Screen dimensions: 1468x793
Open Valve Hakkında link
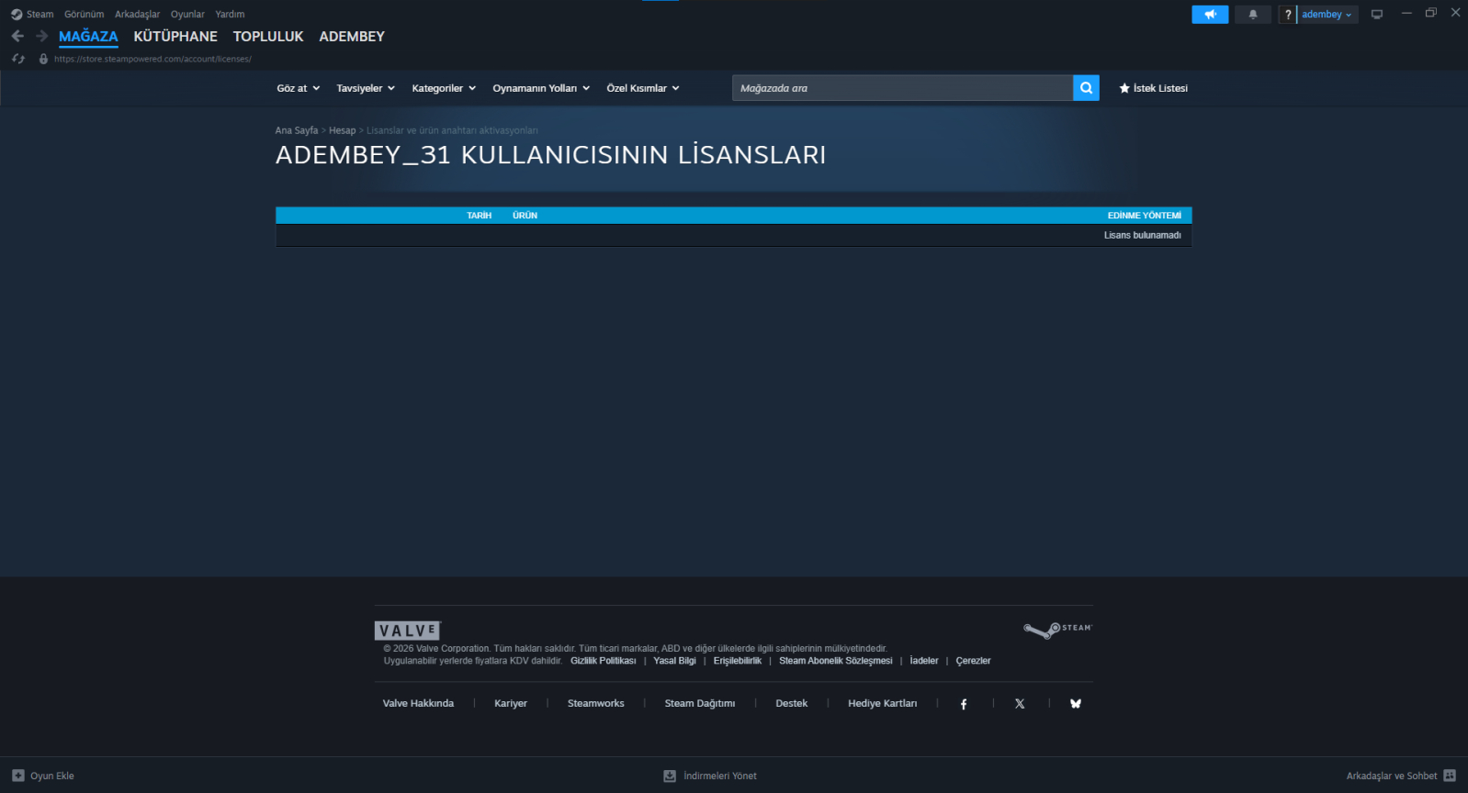coord(418,704)
